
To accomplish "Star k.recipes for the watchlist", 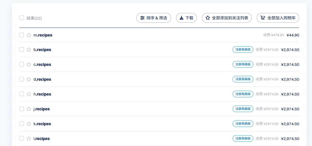I will (29, 124).
